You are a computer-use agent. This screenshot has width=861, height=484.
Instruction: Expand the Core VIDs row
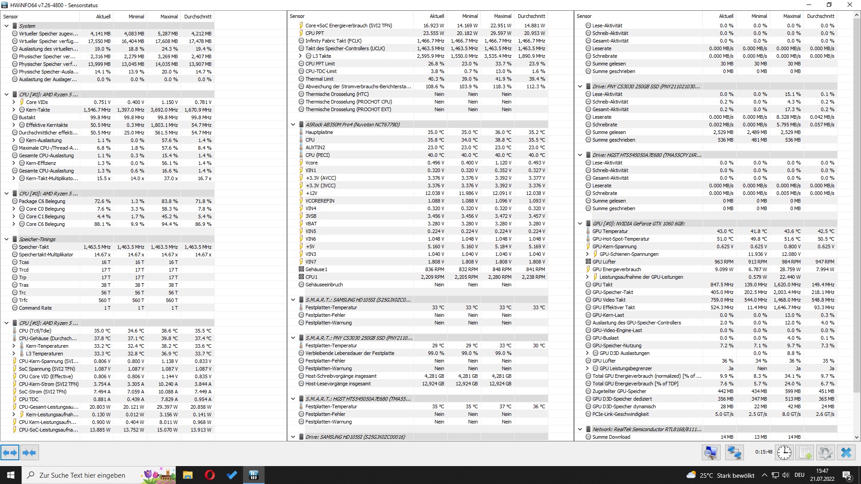coord(13,102)
